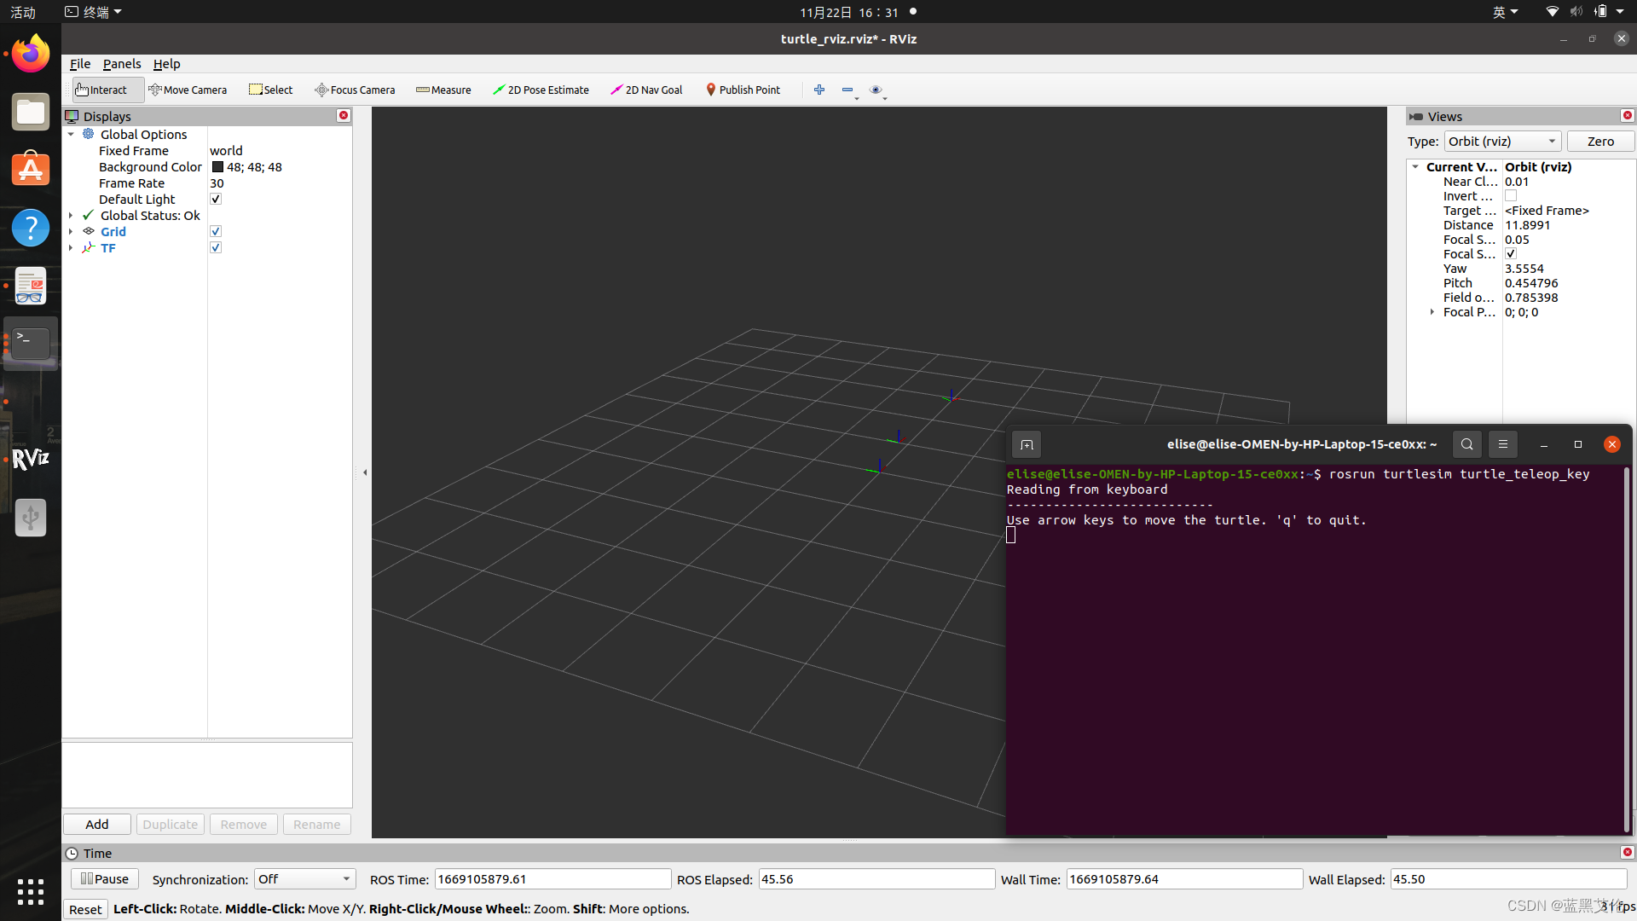Uncheck the TF display checkbox
Image resolution: width=1637 pixels, height=921 pixels.
[x=216, y=248]
